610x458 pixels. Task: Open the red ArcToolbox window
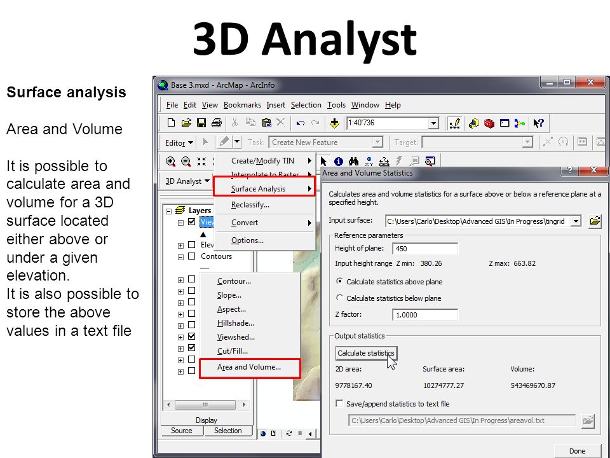point(489,123)
